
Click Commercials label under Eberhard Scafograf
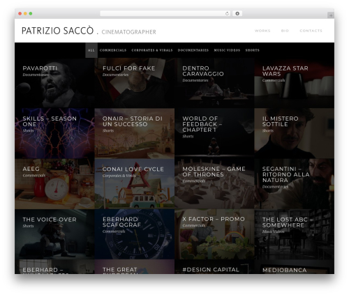click(114, 232)
